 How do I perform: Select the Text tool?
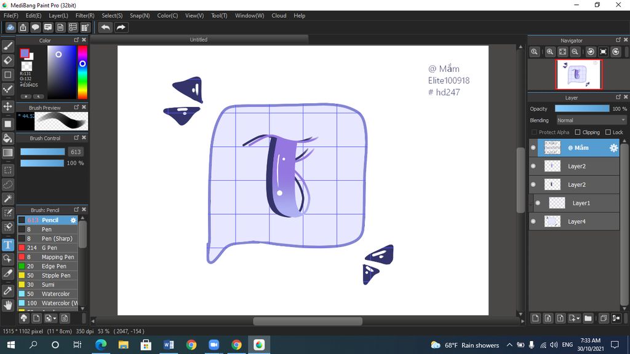point(7,245)
